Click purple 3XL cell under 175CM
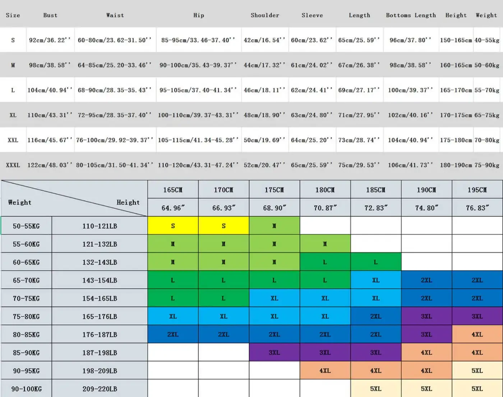This screenshot has width=503, height=397. coord(274,352)
